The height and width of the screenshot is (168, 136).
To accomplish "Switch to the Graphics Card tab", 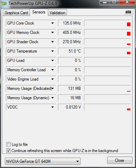I will tap(16, 13).
